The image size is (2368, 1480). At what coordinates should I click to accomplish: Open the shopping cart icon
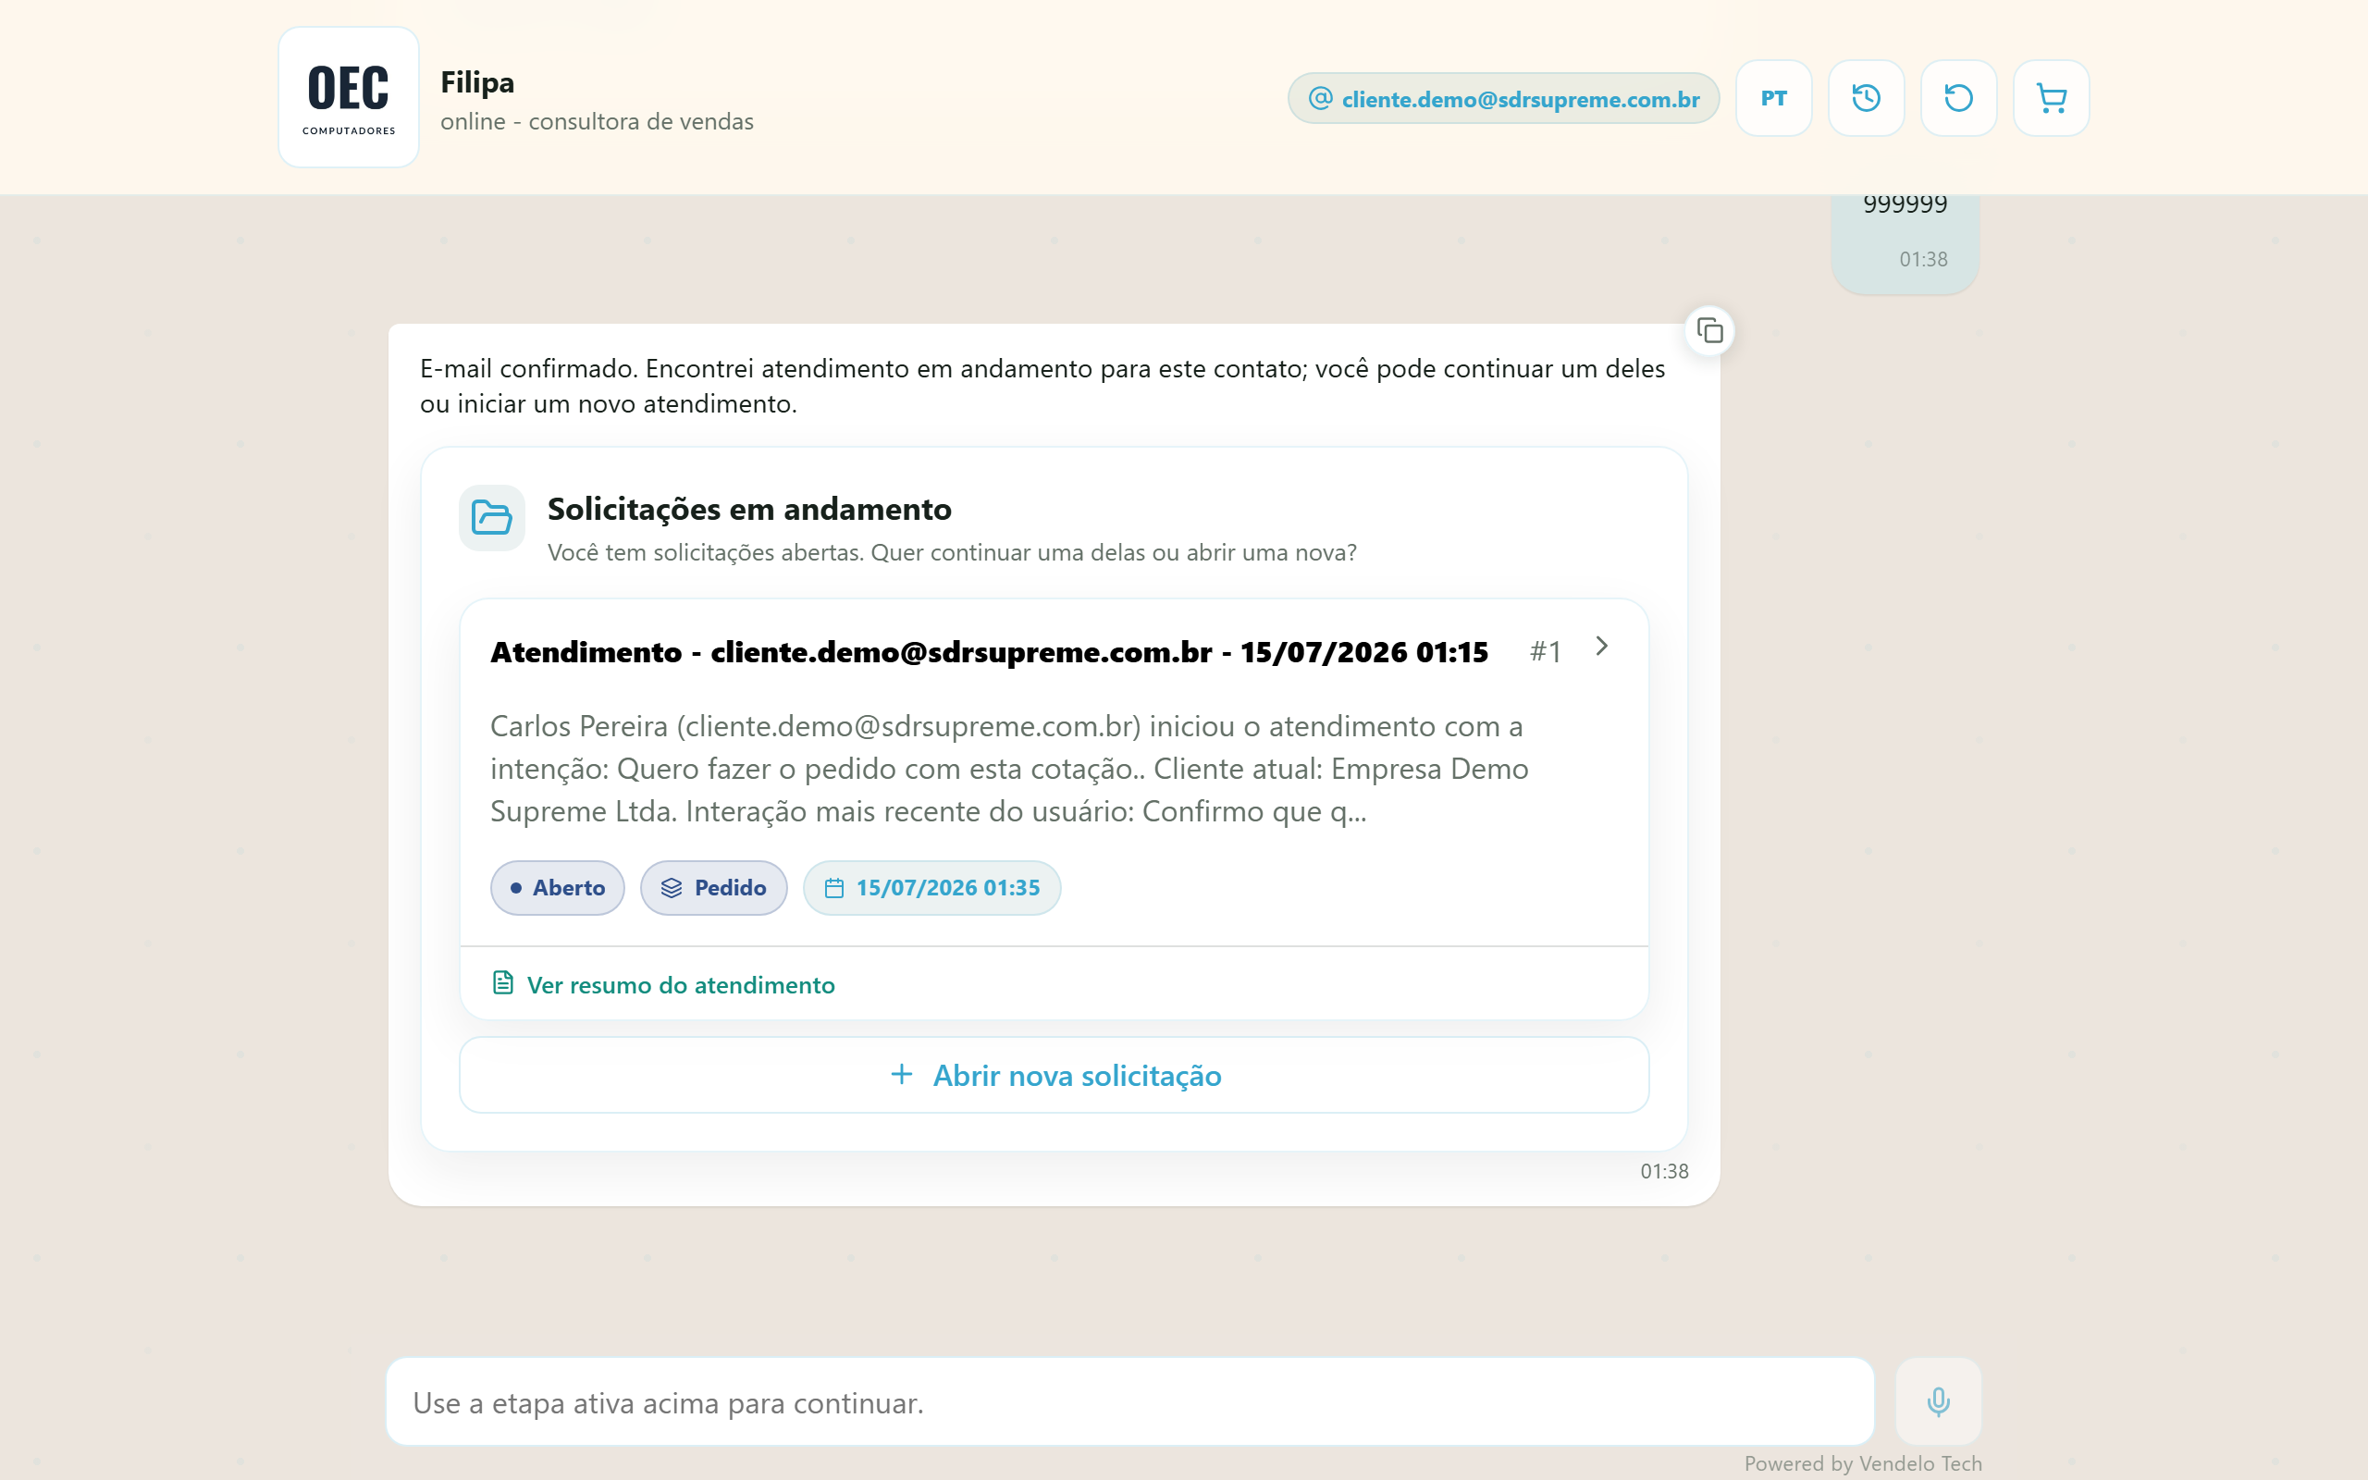click(2051, 98)
